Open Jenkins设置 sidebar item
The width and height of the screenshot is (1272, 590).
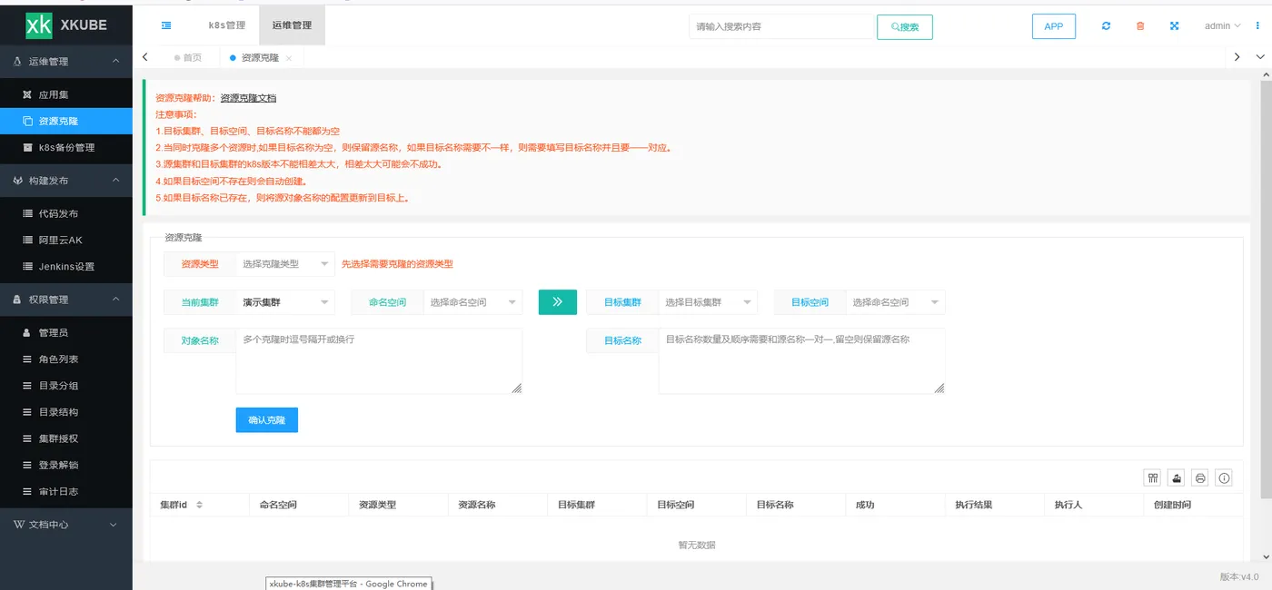pos(66,266)
